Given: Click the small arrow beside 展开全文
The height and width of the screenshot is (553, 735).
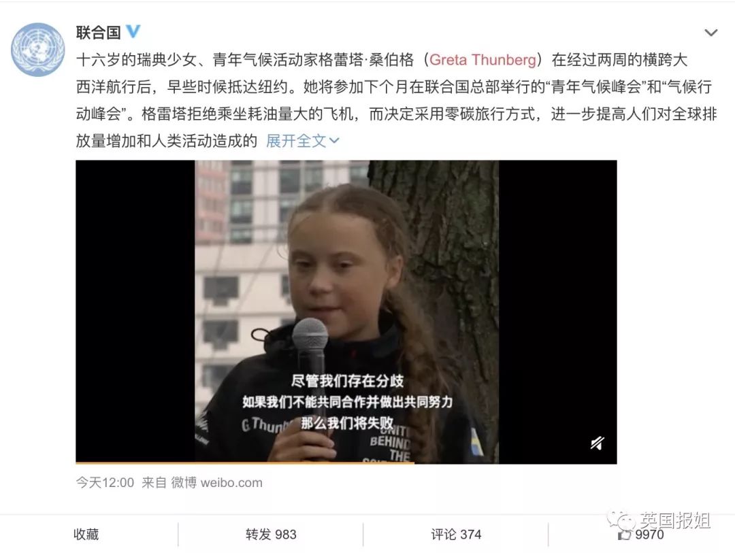Looking at the screenshot, I should tap(333, 141).
